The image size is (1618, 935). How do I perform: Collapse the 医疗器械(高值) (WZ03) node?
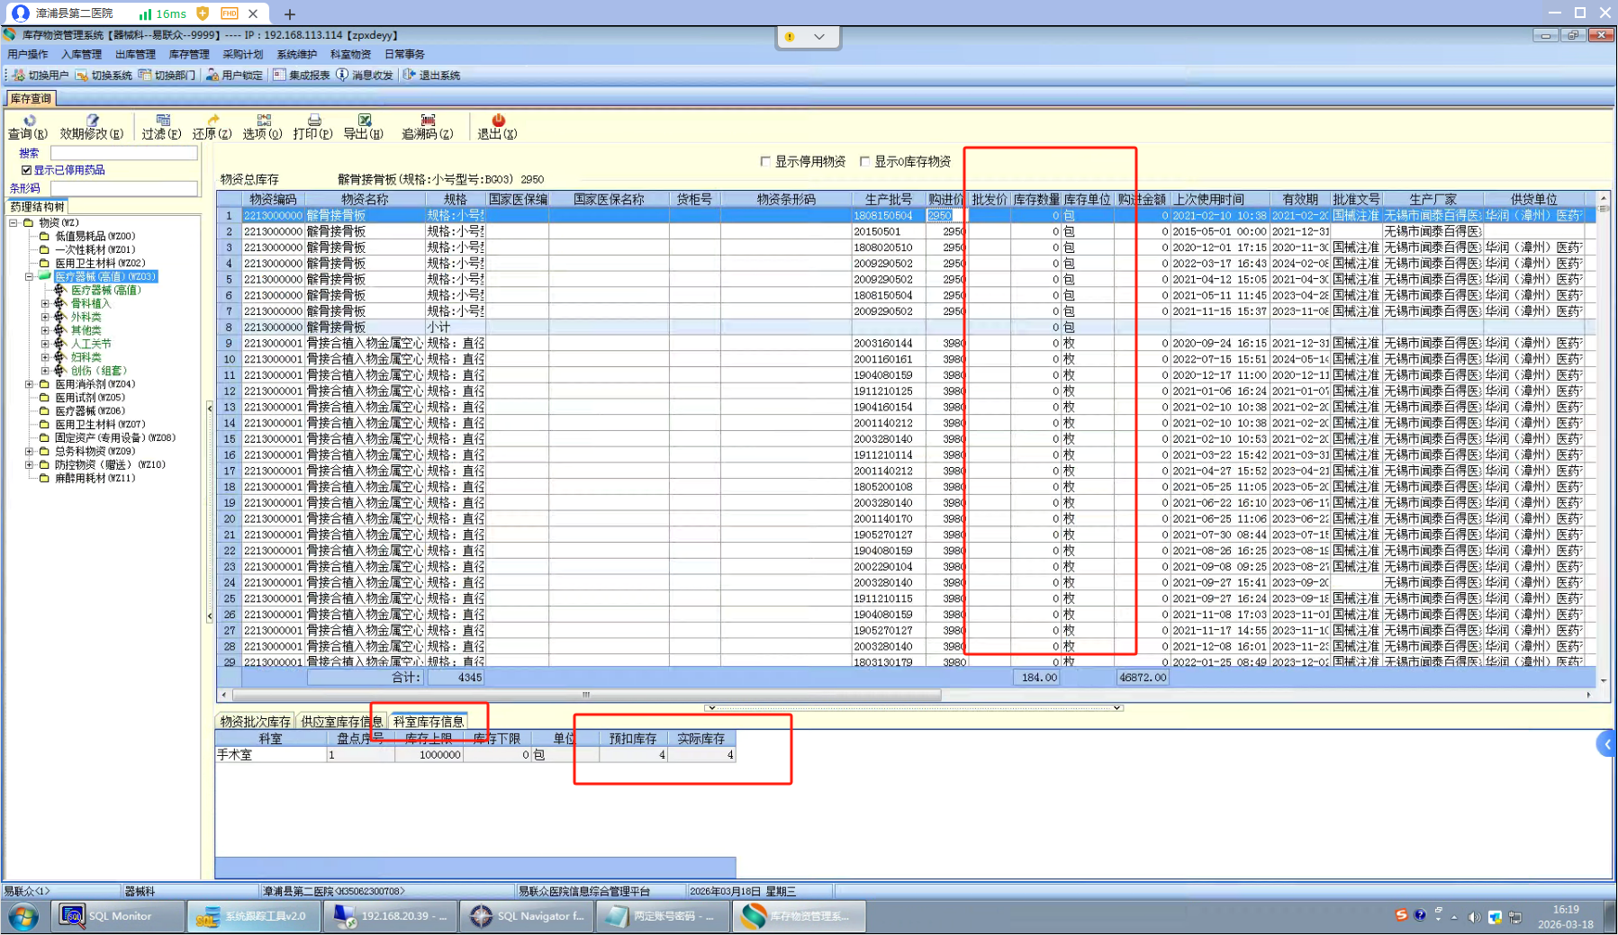(x=30, y=277)
